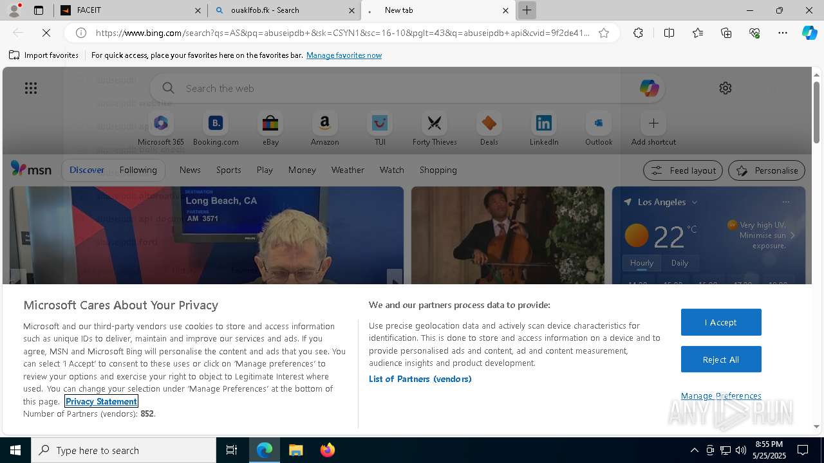824x463 pixels.
Task: Open the Shopping category
Action: [438, 170]
